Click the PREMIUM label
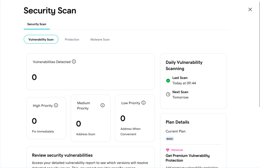This screenshot has width=260, height=168. [177, 150]
